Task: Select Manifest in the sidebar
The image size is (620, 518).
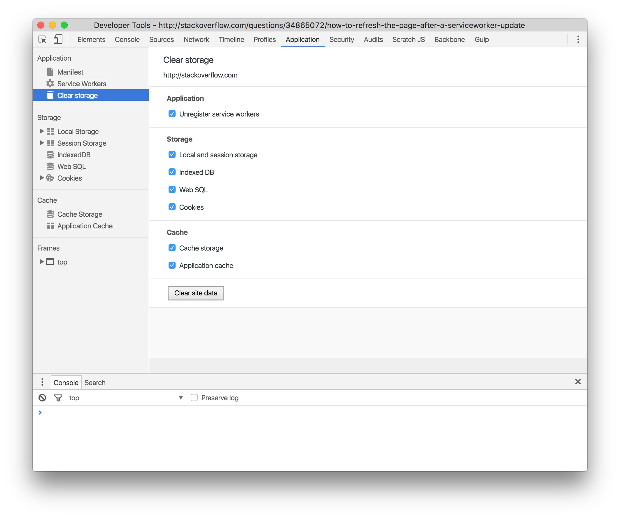Action: (70, 72)
